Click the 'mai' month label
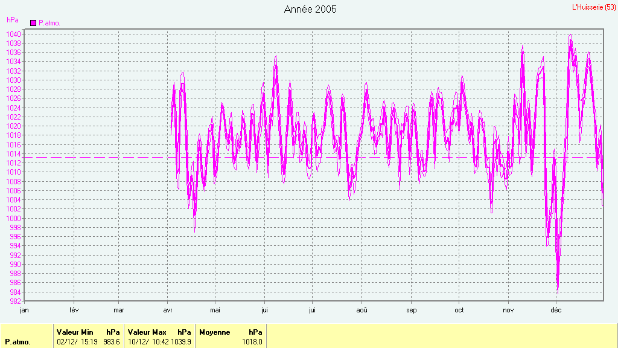618x348 pixels. (x=215, y=310)
